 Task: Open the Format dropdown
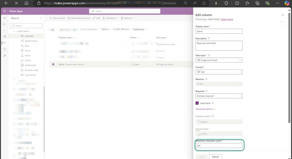[x=219, y=72]
